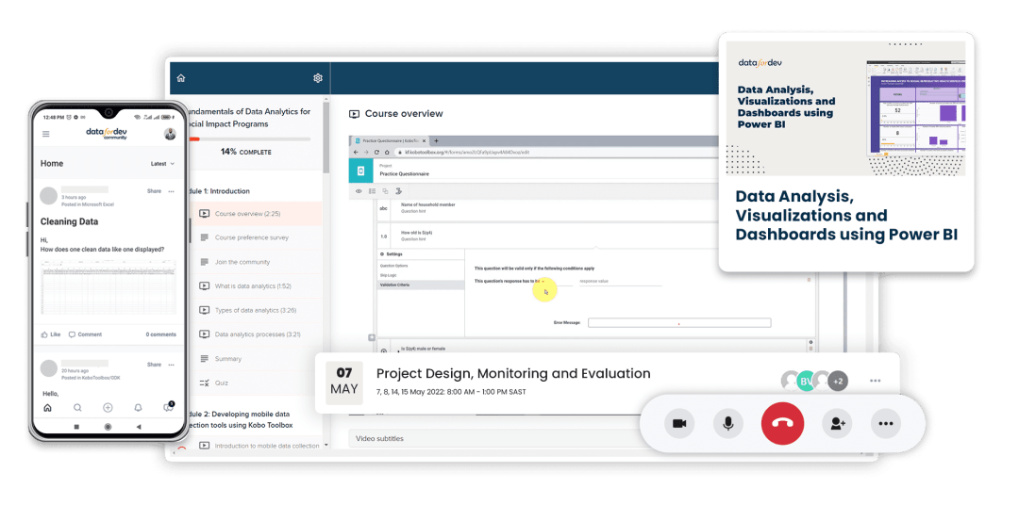The height and width of the screenshot is (505, 1019).
Task: Open more options on the 20 hours ago post
Action: (171, 365)
